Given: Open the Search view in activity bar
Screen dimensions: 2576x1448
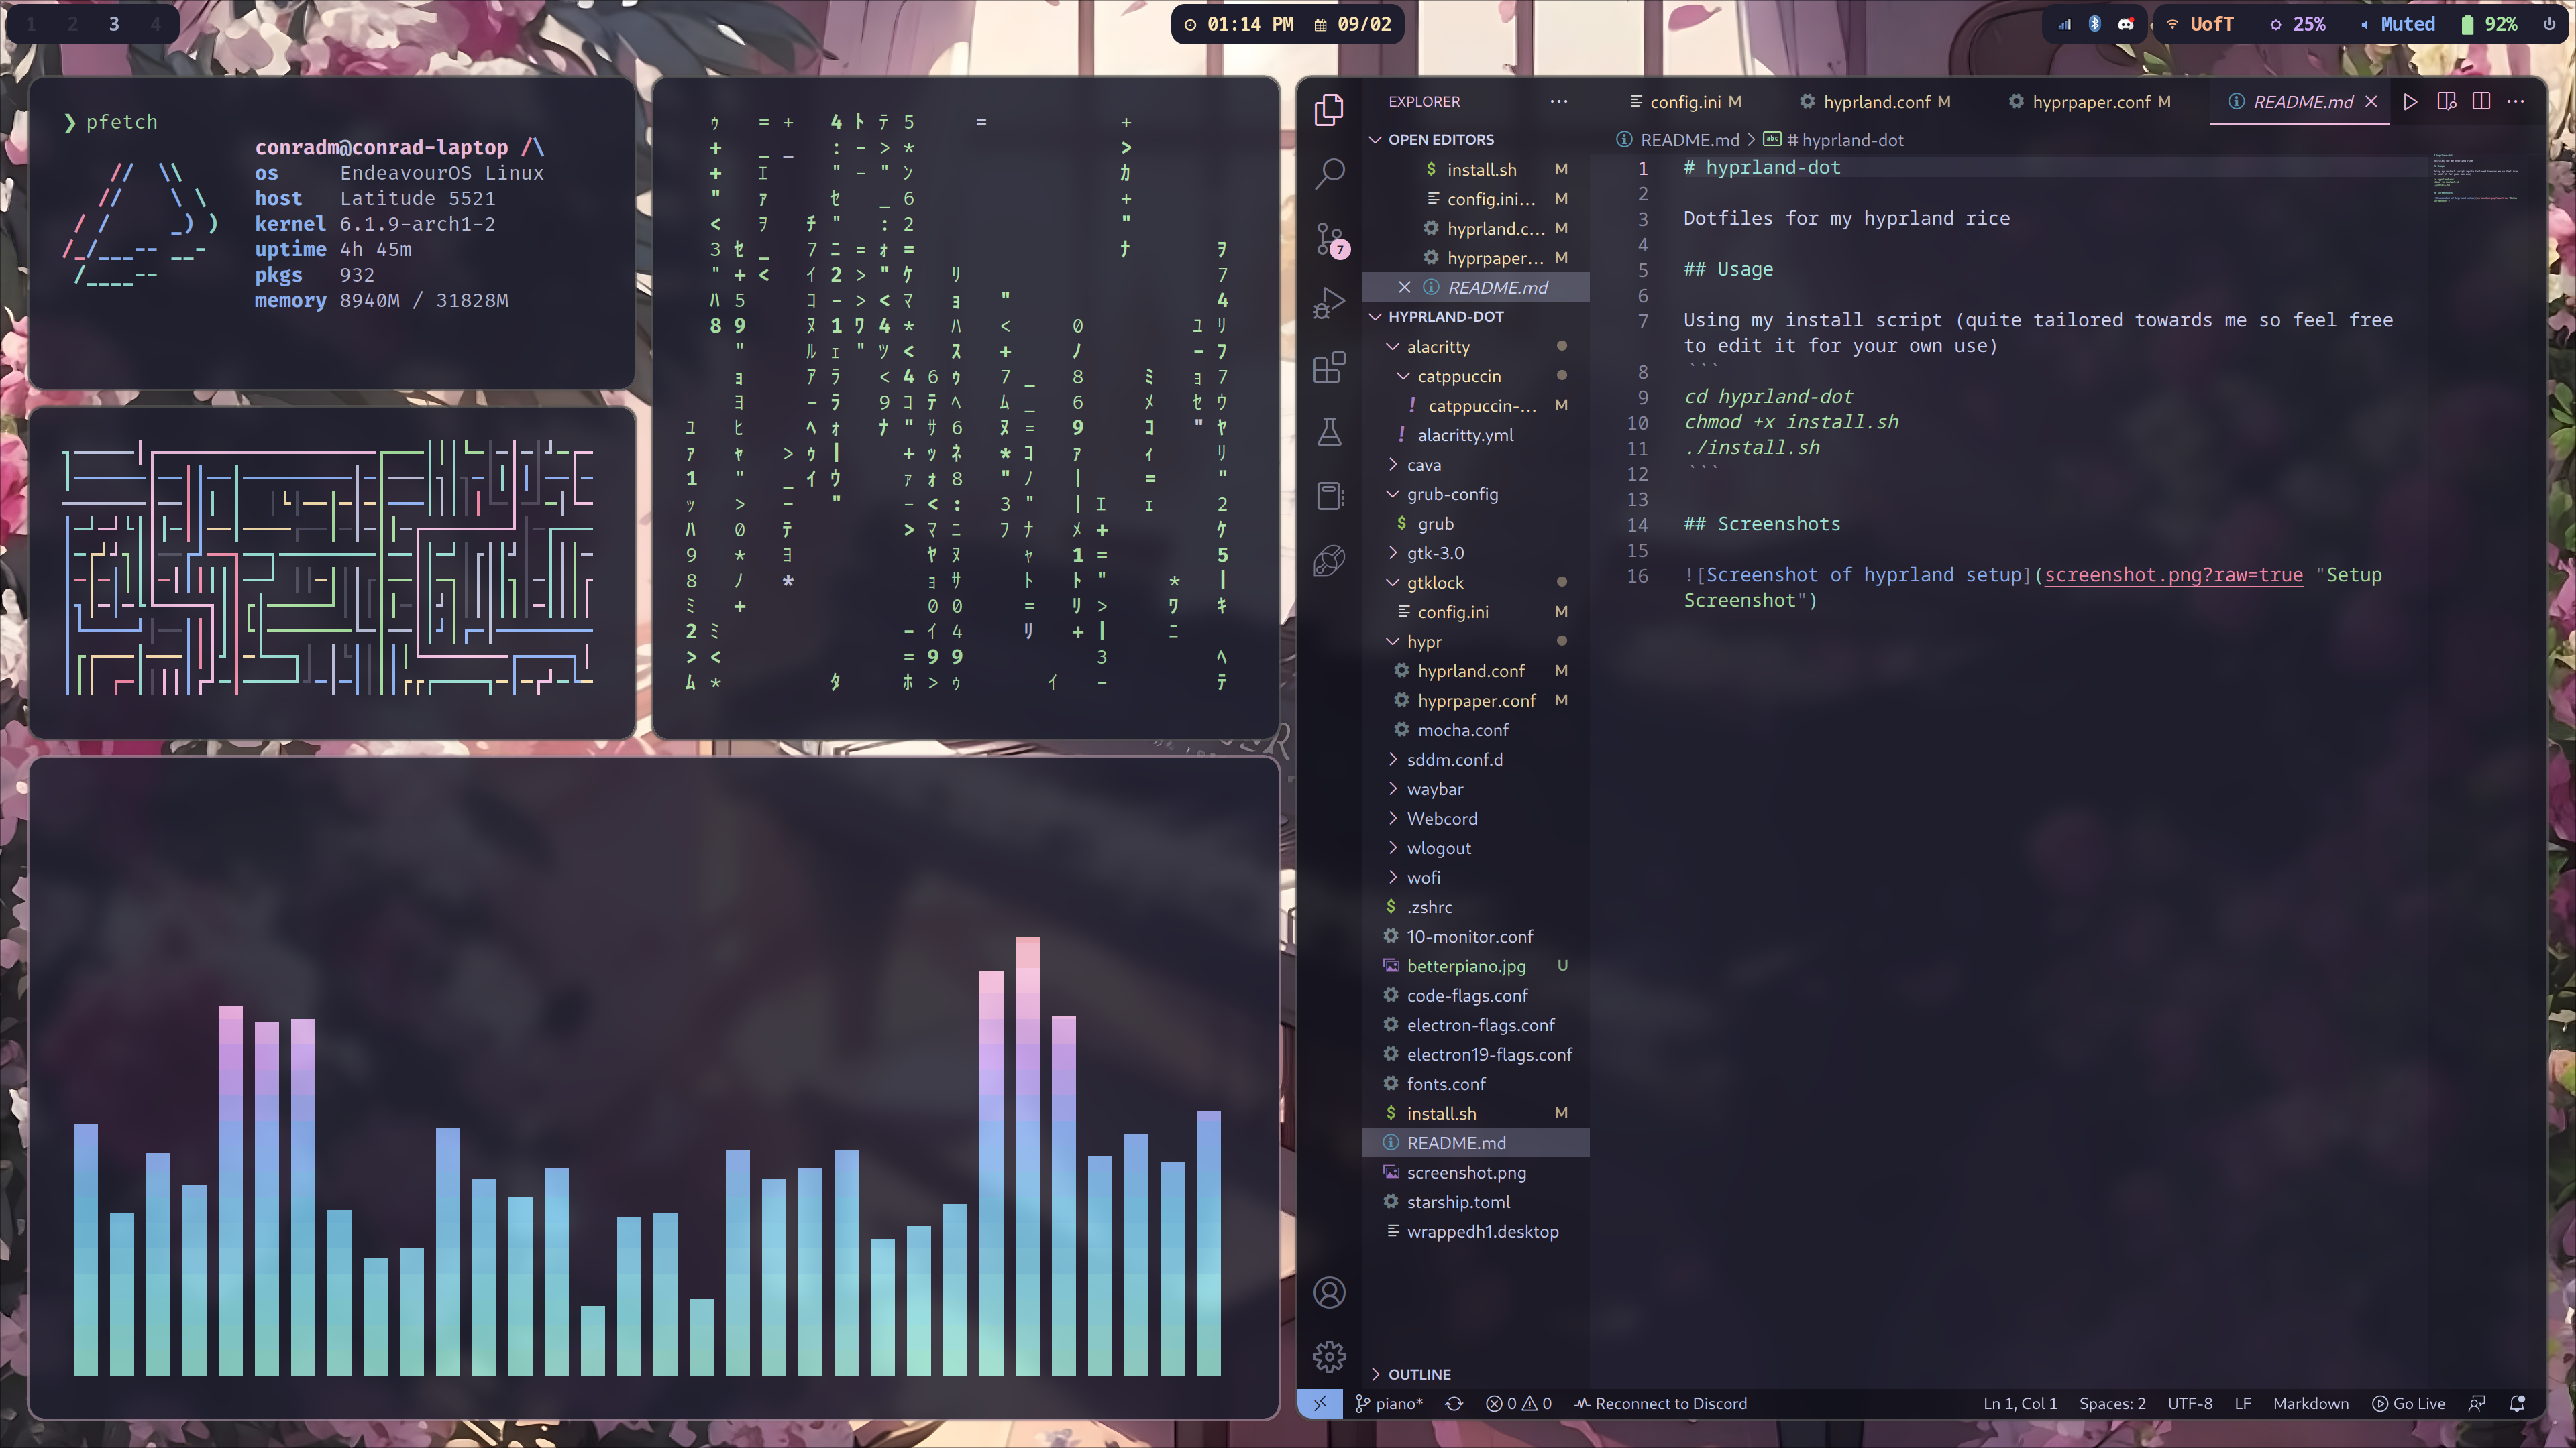Looking at the screenshot, I should pyautogui.click(x=1329, y=173).
